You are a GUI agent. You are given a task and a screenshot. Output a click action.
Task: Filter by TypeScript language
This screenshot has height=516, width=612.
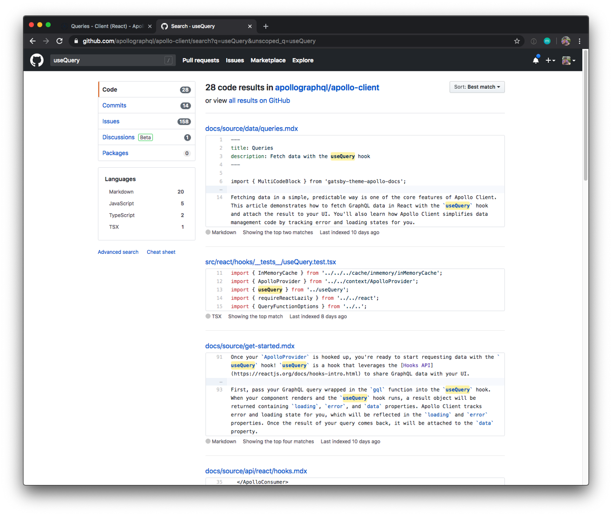click(x=146, y=215)
